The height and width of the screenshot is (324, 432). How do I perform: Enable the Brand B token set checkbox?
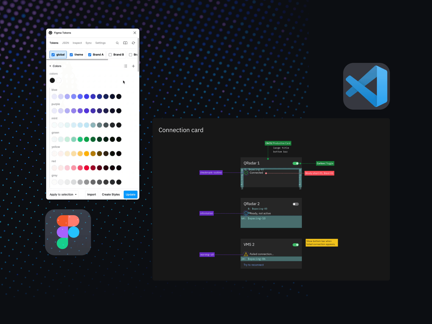click(110, 55)
